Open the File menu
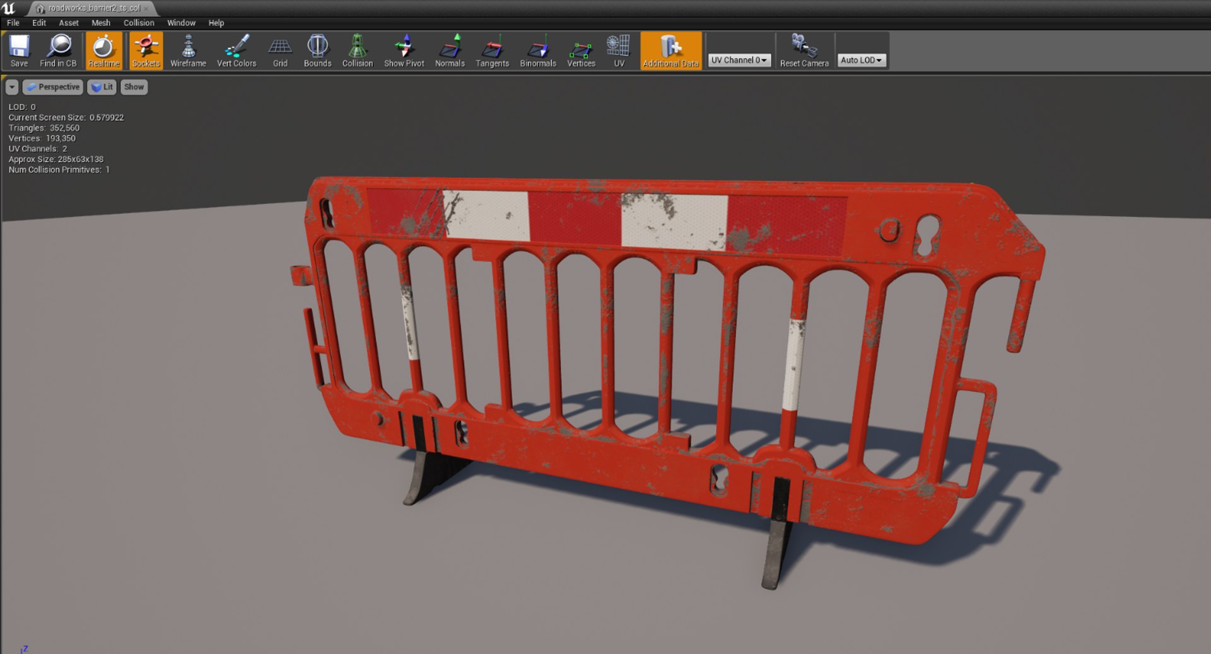 tap(13, 23)
